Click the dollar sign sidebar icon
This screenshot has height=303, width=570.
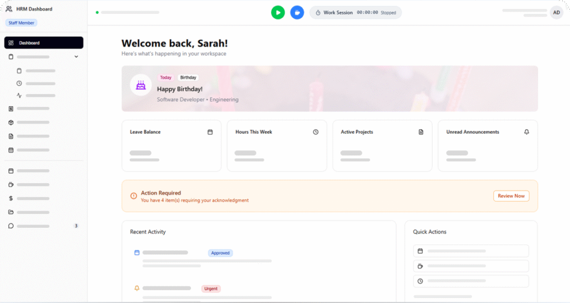[x=11, y=198]
